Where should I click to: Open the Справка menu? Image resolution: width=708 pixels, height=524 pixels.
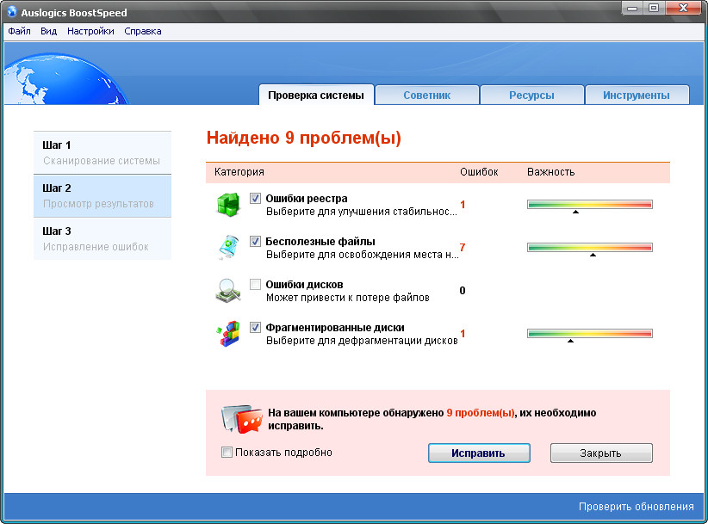143,31
